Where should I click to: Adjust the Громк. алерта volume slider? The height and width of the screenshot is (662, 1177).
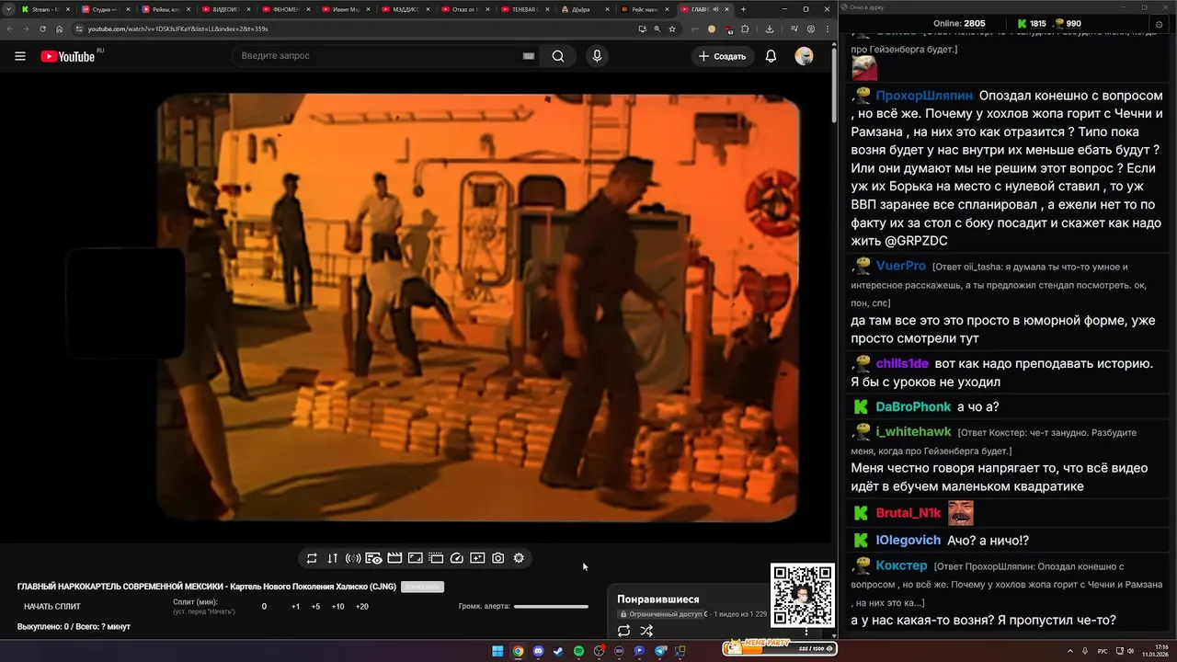(551, 607)
